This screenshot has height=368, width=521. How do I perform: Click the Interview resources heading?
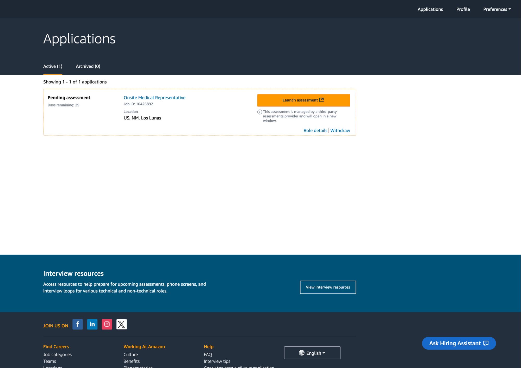tap(73, 274)
